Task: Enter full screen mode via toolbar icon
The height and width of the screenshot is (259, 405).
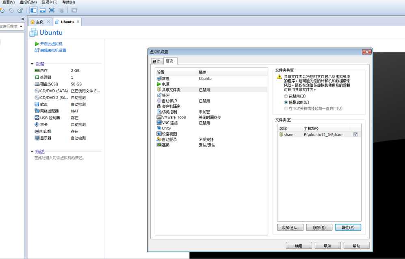Action: [52, 10]
